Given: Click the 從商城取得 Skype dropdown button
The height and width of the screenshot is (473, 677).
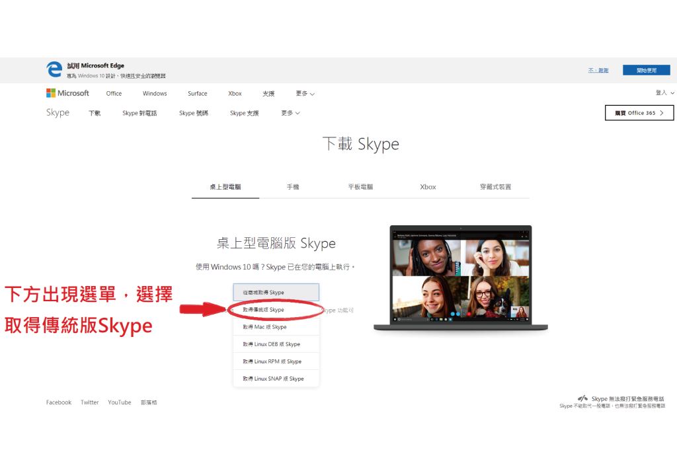Looking at the screenshot, I should 276,292.
